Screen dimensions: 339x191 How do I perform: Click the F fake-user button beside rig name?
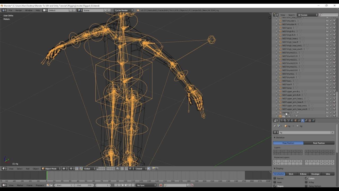(333, 132)
